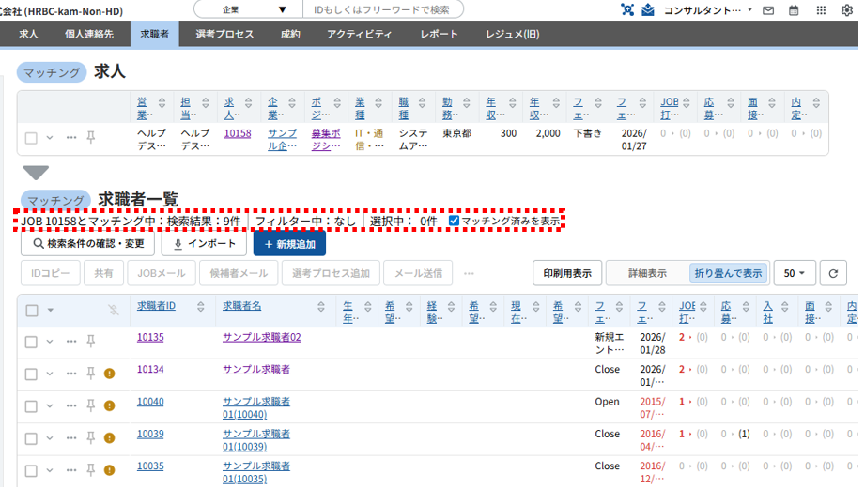The width and height of the screenshot is (865, 489).
Task: Click the warning icon on row 10134
Action: pyautogui.click(x=109, y=374)
